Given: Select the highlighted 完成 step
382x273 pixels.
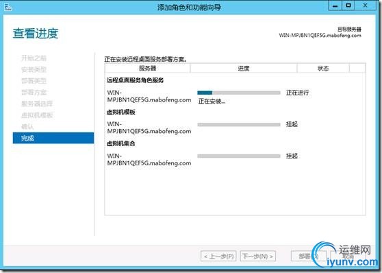Looking at the screenshot, I should (53, 138).
